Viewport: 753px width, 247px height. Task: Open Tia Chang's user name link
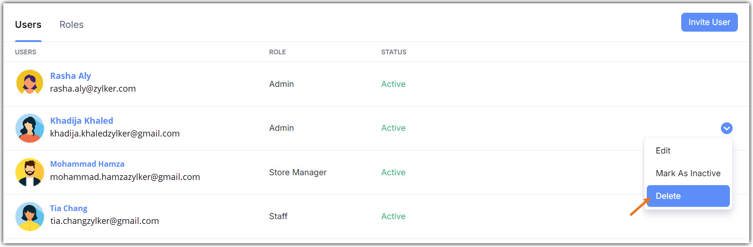[x=68, y=208]
